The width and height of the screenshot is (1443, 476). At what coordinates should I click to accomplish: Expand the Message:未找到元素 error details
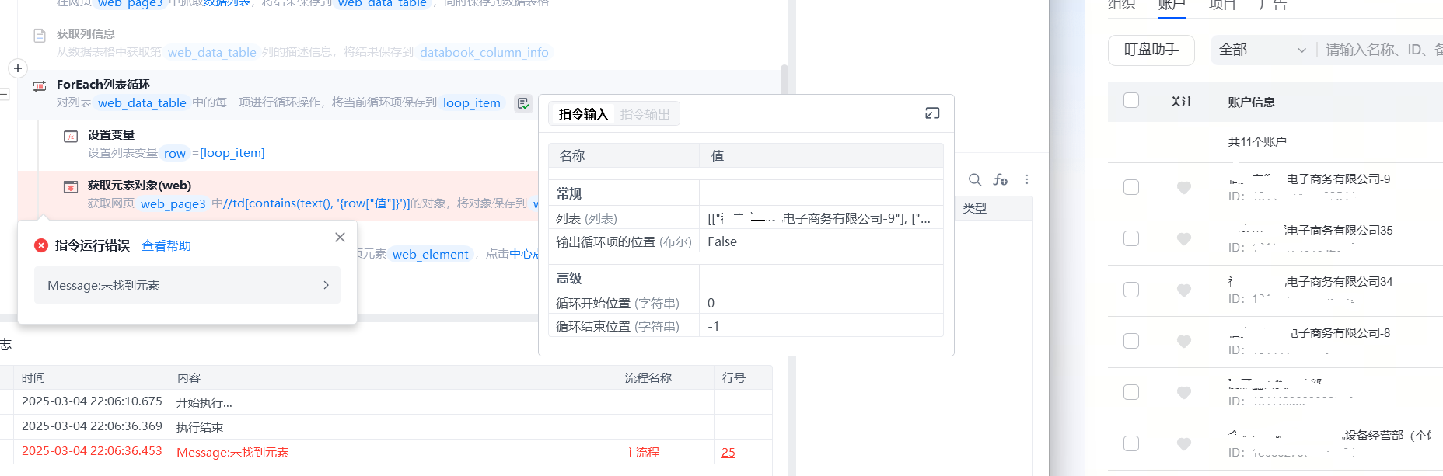[x=187, y=286]
